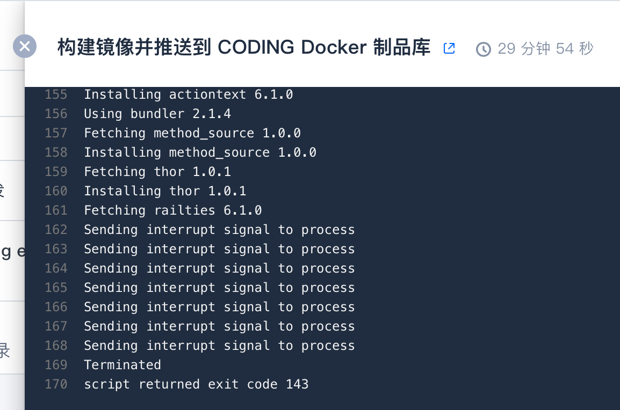620x410 pixels.
Task: Select the '29 分钟 54 秒' duration text
Action: click(x=545, y=49)
